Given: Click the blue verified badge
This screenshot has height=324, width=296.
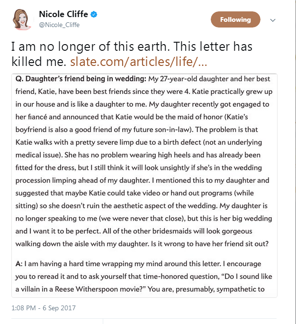Looking at the screenshot, I should point(94,14).
